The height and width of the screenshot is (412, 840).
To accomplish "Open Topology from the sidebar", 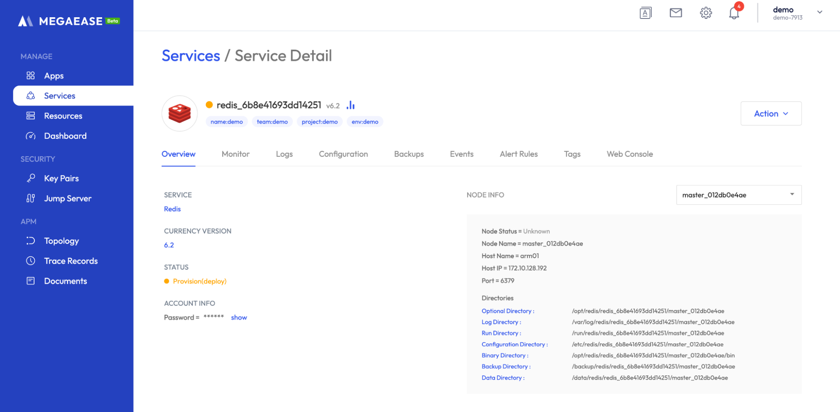I will pos(61,241).
